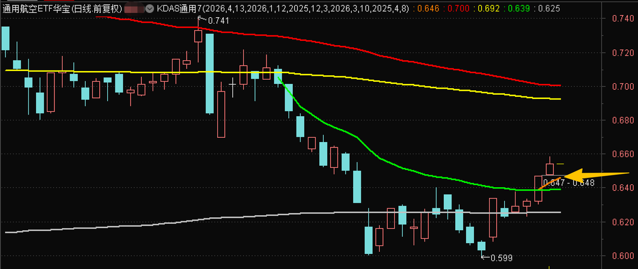638x269 pixels.
Task: Click the 0.700 price axis label
Action: (x=623, y=87)
